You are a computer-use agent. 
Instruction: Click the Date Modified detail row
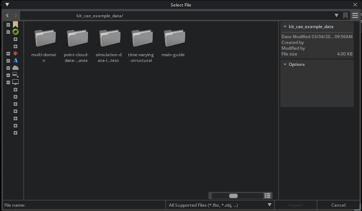317,37
